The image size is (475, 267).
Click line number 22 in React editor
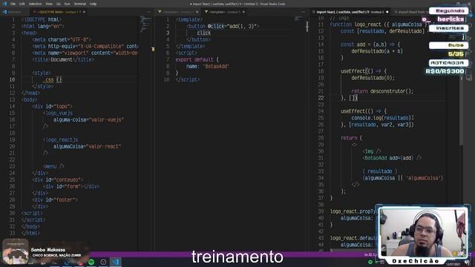pyautogui.click(x=321, y=98)
